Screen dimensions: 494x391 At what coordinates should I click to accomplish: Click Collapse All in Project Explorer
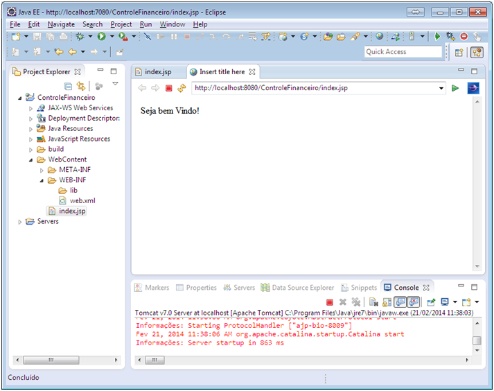coord(68,86)
